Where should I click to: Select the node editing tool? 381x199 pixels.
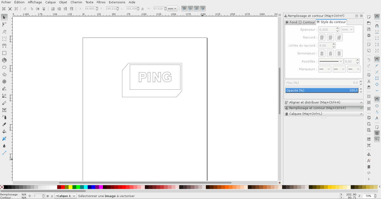(4, 24)
